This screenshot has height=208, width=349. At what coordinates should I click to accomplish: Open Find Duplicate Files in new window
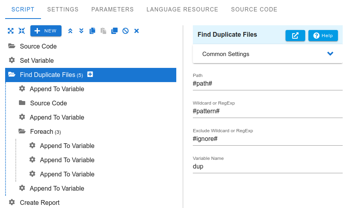pos(295,36)
